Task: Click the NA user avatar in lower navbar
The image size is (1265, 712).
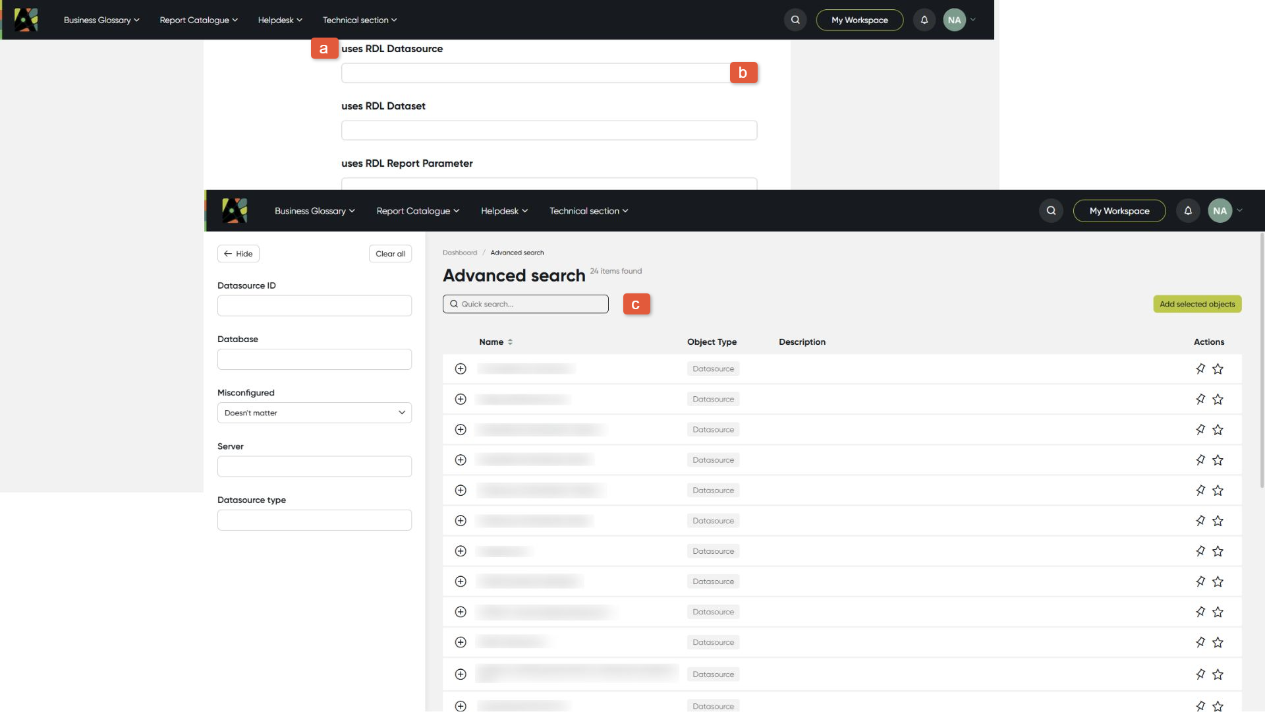Action: click(x=1220, y=211)
